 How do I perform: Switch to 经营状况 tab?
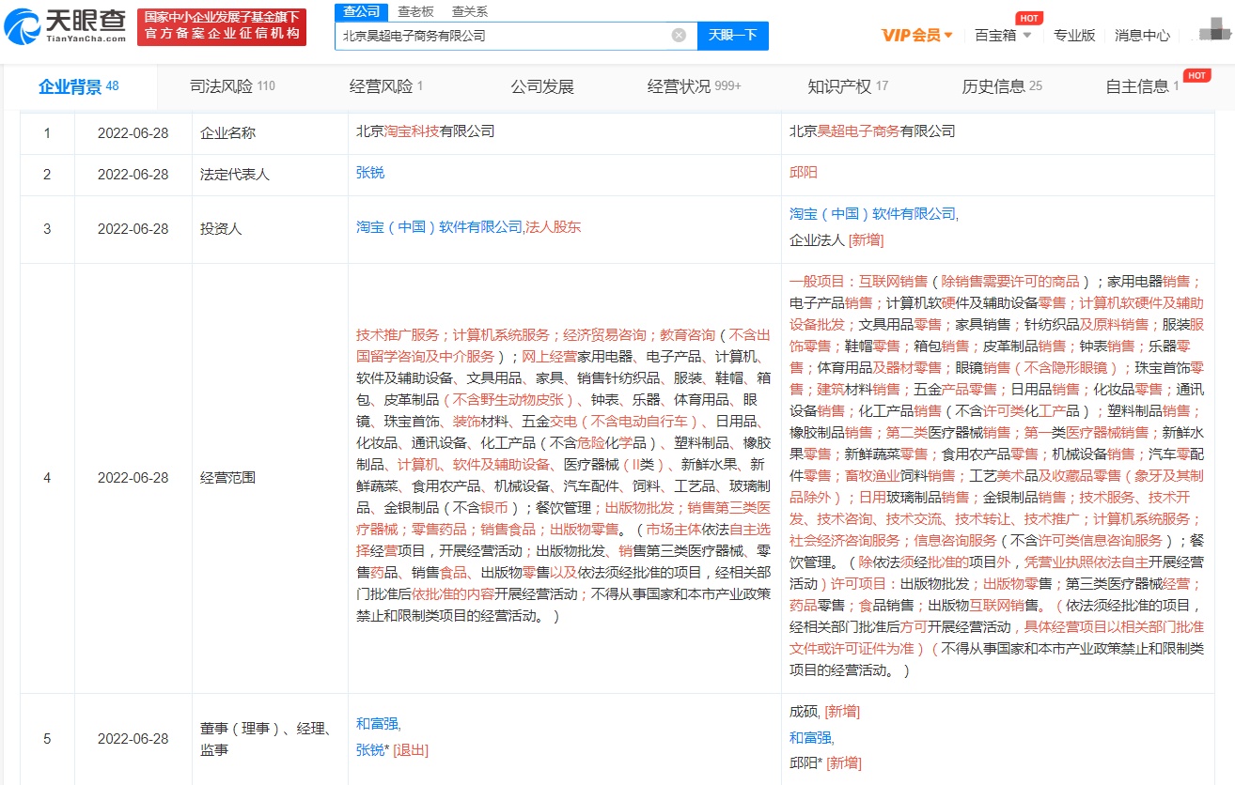click(695, 86)
